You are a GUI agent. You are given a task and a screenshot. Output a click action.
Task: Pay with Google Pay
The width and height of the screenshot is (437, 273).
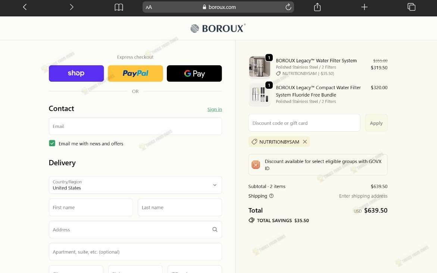[194, 73]
